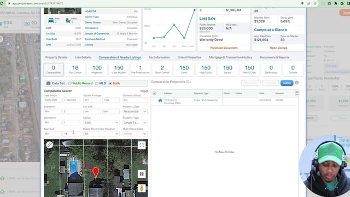Click the baths icon in property summary

point(68,21)
